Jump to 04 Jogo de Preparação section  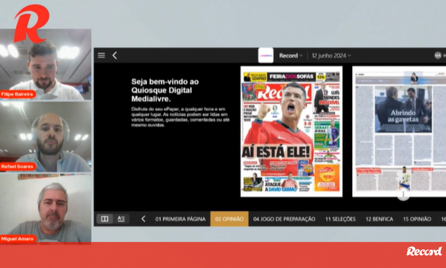coord(284,219)
